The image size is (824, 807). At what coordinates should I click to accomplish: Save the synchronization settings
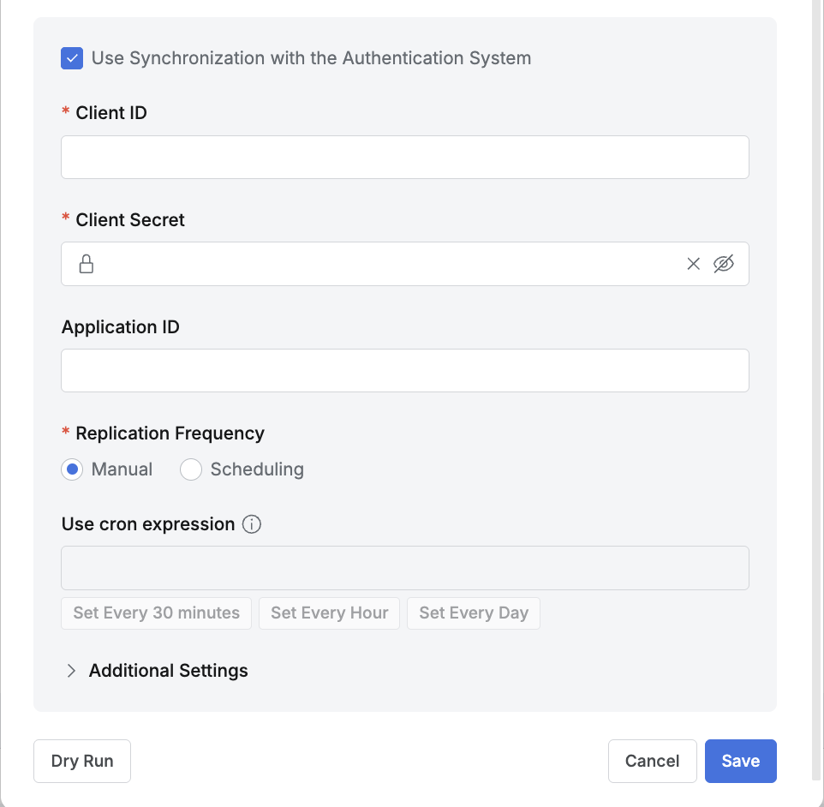pos(740,761)
